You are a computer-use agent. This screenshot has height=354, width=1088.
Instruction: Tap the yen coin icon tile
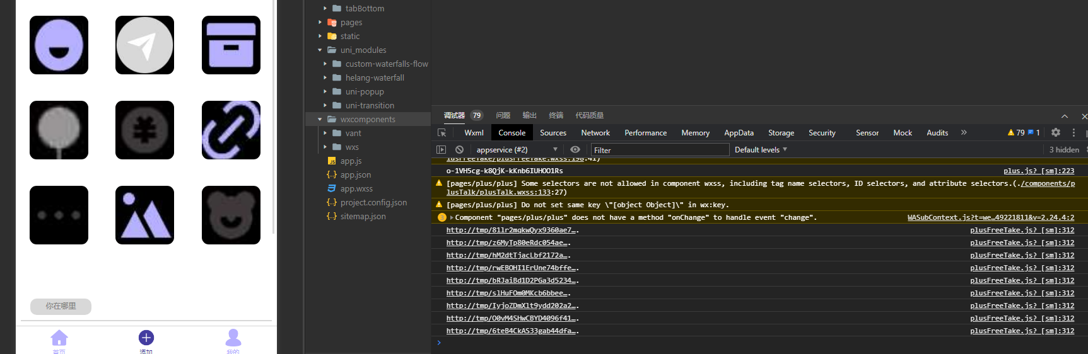(144, 130)
